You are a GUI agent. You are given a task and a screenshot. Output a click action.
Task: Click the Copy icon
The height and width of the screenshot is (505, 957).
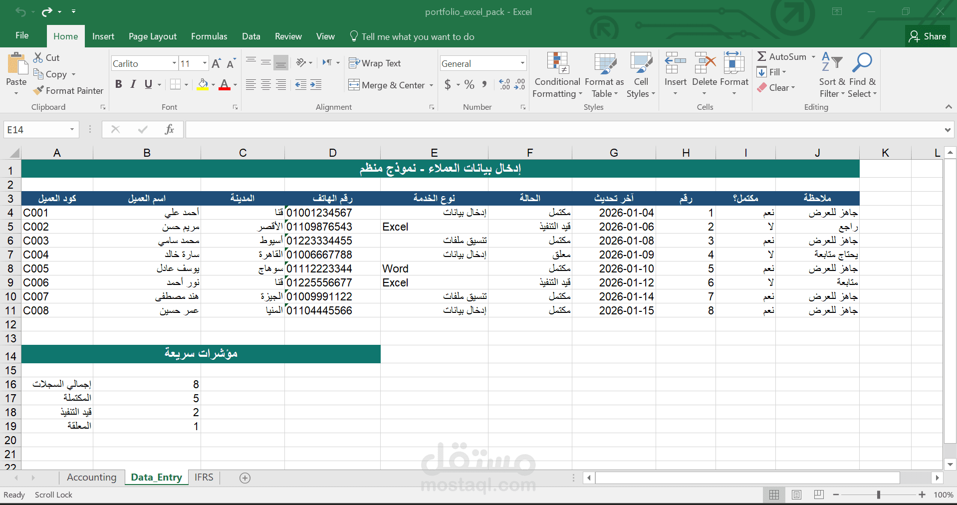coord(38,74)
